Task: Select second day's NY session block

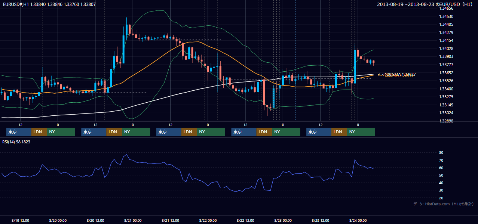Action: click(x=136, y=132)
